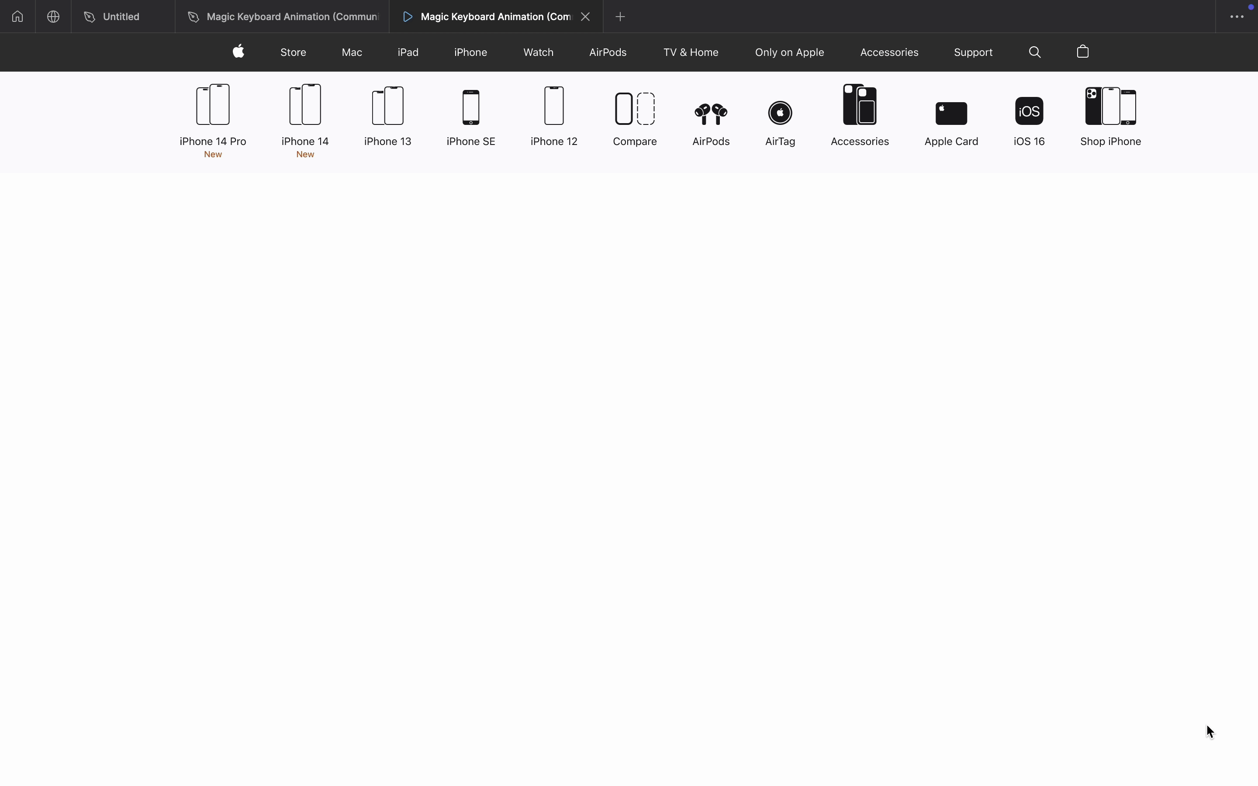Select the iPhone SE icon
This screenshot has height=786, width=1258.
point(471,107)
